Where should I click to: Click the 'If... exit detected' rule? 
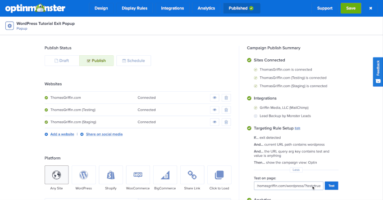coord(267,138)
